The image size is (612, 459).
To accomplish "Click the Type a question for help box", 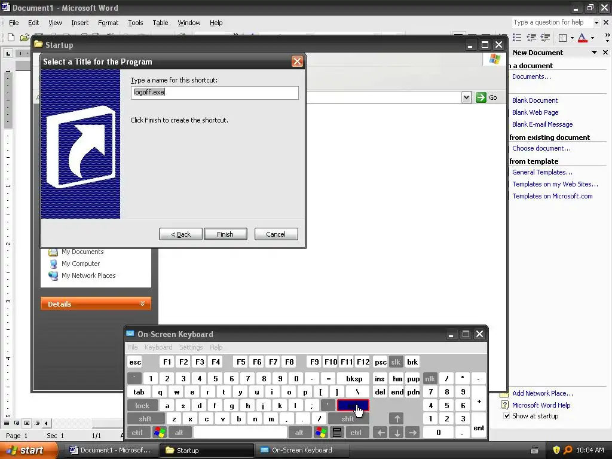I will (x=552, y=23).
